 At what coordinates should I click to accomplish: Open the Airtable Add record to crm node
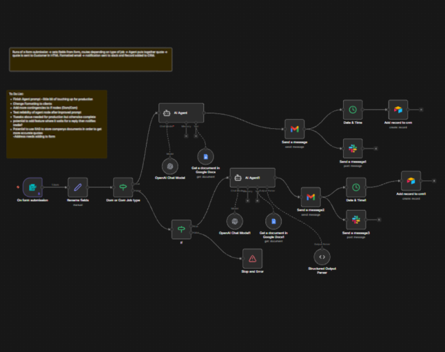(397, 110)
